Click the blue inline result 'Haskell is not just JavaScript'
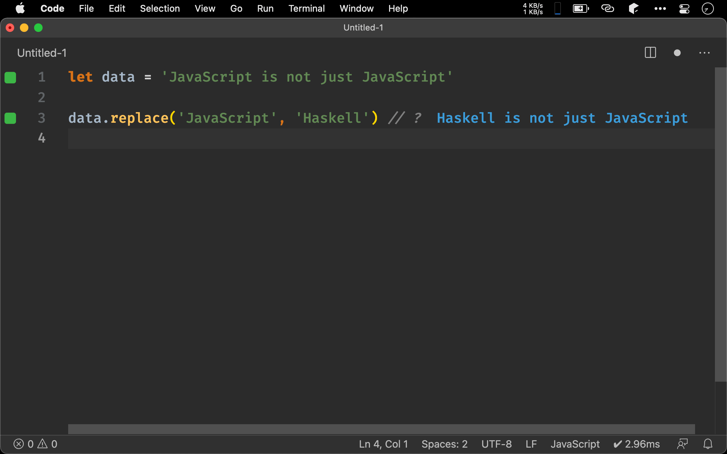727x454 pixels. coord(562,118)
